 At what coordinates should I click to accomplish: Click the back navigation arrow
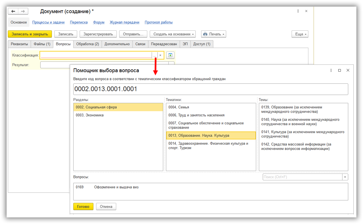point(13,11)
